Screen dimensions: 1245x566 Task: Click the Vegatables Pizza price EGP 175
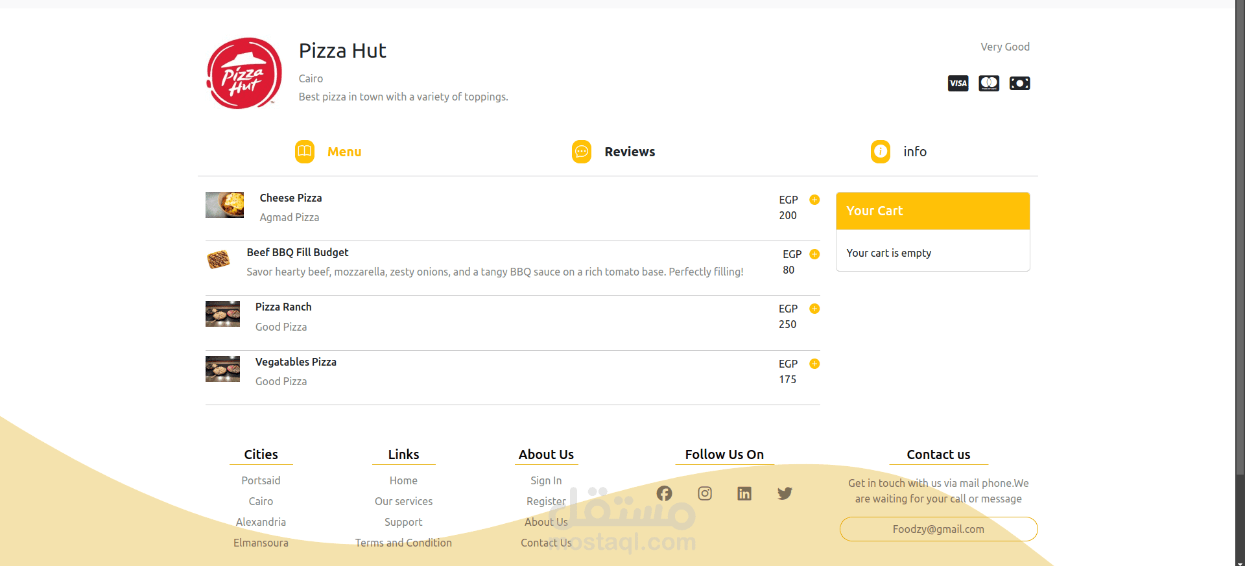coord(788,371)
